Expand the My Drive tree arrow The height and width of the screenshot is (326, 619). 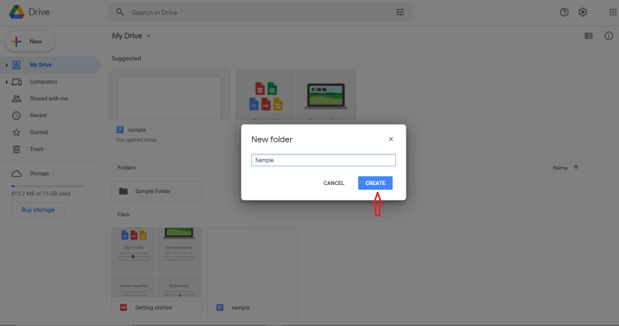coord(7,65)
